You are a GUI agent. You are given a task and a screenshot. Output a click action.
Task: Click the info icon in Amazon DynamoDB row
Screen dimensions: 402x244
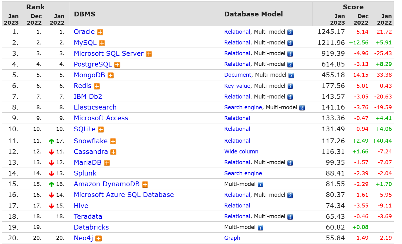[260, 185]
